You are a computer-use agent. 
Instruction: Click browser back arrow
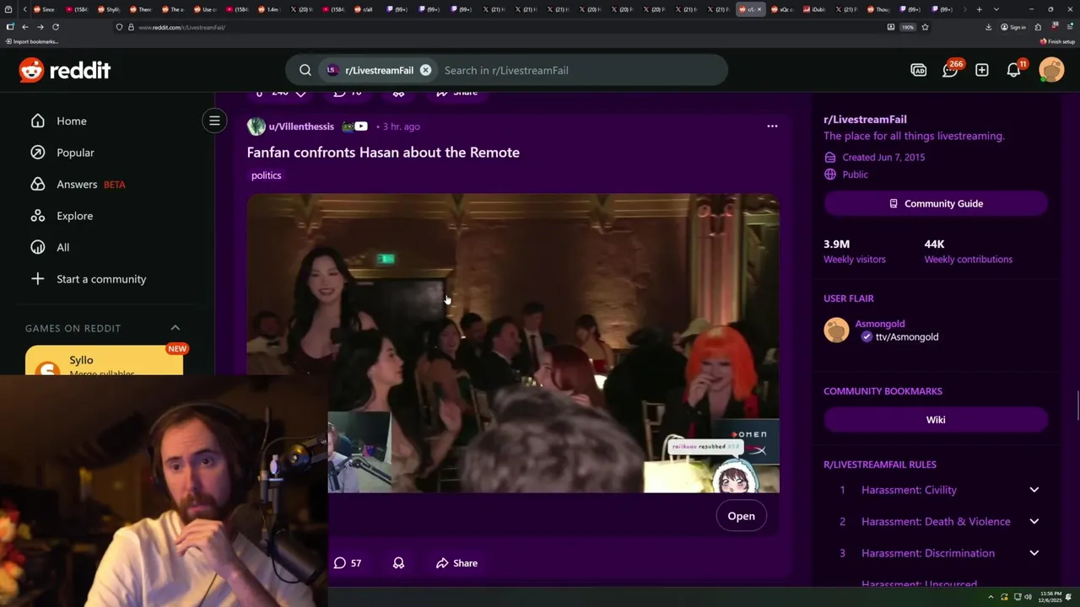[x=24, y=27]
